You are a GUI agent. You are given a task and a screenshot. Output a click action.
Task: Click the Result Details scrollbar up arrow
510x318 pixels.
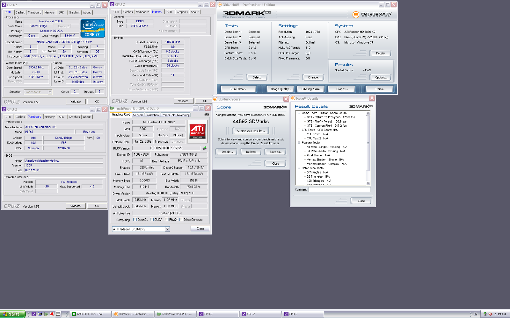[368, 113]
